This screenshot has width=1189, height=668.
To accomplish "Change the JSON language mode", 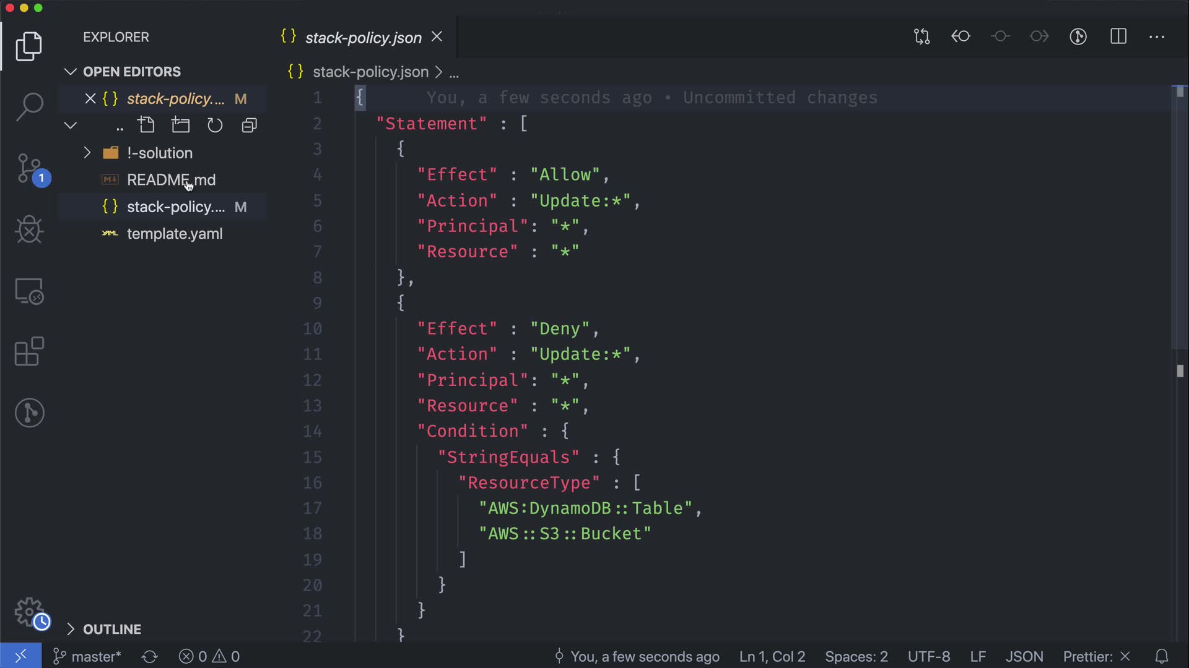I will click(1024, 656).
